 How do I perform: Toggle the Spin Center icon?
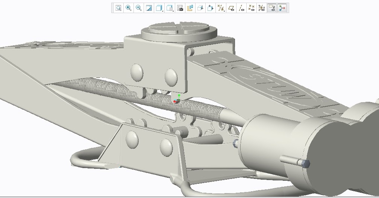tap(282, 8)
